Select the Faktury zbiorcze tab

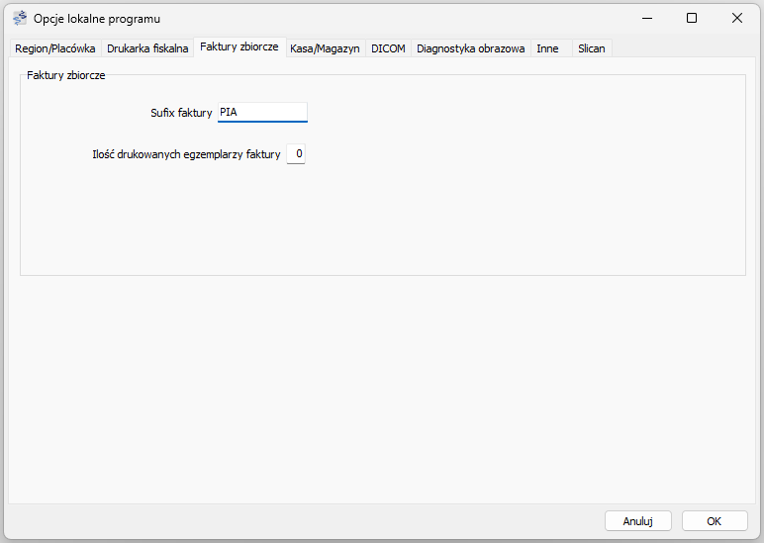tap(239, 46)
